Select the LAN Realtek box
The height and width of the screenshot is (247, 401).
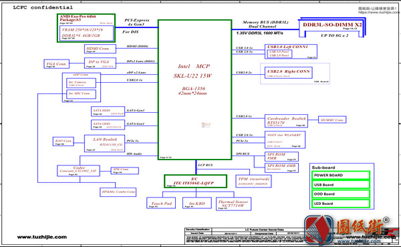tap(105, 144)
